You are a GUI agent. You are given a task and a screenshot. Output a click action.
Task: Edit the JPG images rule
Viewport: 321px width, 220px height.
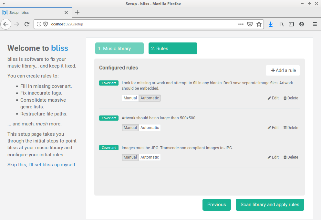(x=273, y=157)
